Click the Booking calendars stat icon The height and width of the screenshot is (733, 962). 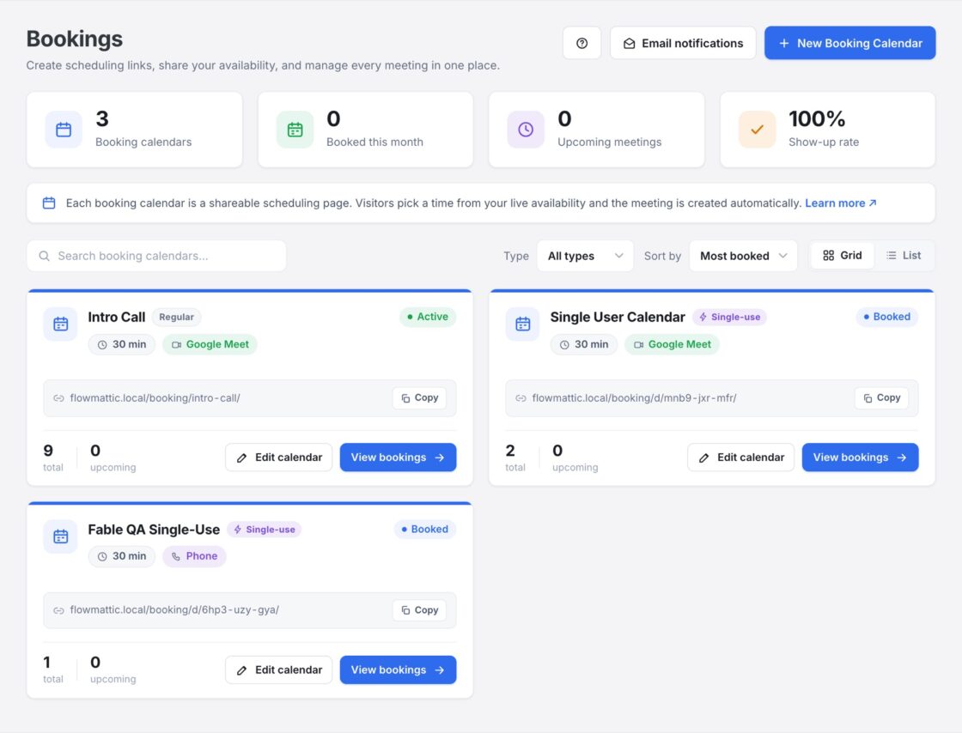click(64, 130)
